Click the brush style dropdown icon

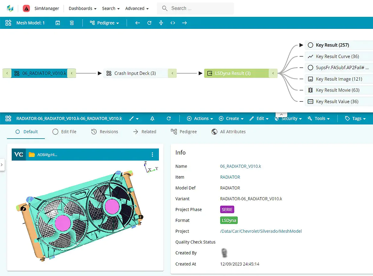click(x=134, y=118)
